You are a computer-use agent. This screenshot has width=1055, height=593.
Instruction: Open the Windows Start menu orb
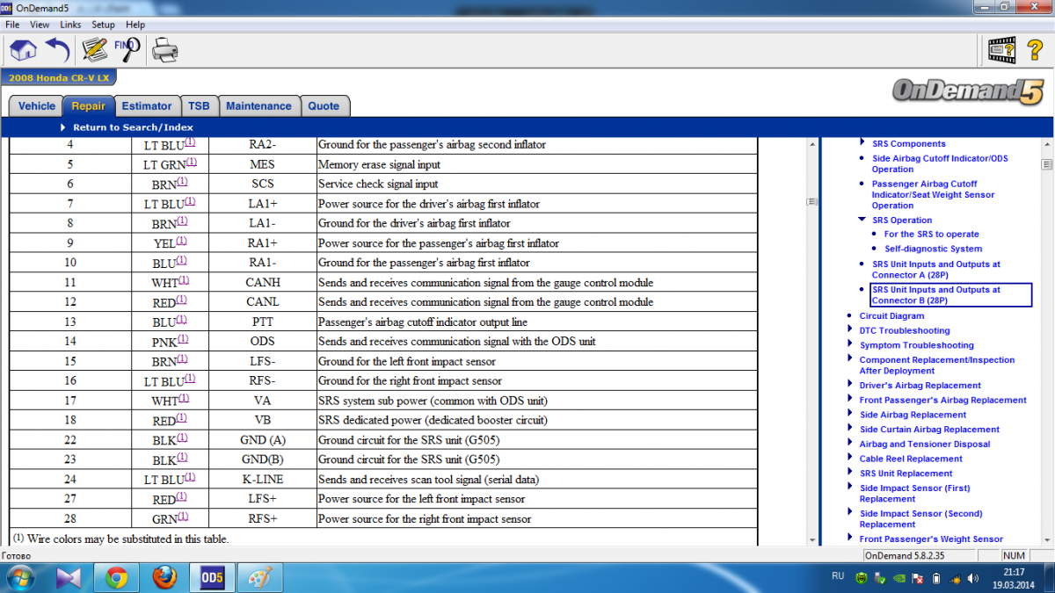pyautogui.click(x=21, y=578)
